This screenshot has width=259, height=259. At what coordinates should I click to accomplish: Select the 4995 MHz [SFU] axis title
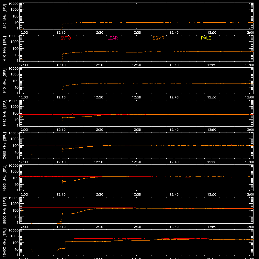point(5,178)
